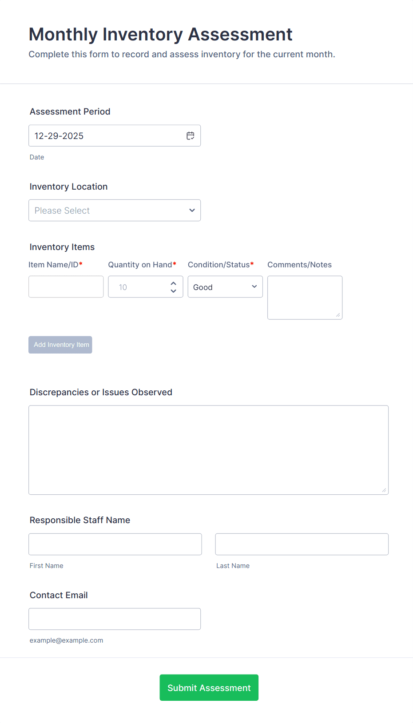Focus the First Name input
The width and height of the screenshot is (413, 723).
tap(115, 544)
